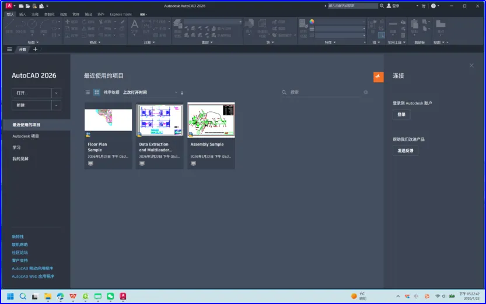Switch to the Express Tools ribbon tab
Image resolution: width=486 pixels, height=304 pixels.
pos(121,14)
